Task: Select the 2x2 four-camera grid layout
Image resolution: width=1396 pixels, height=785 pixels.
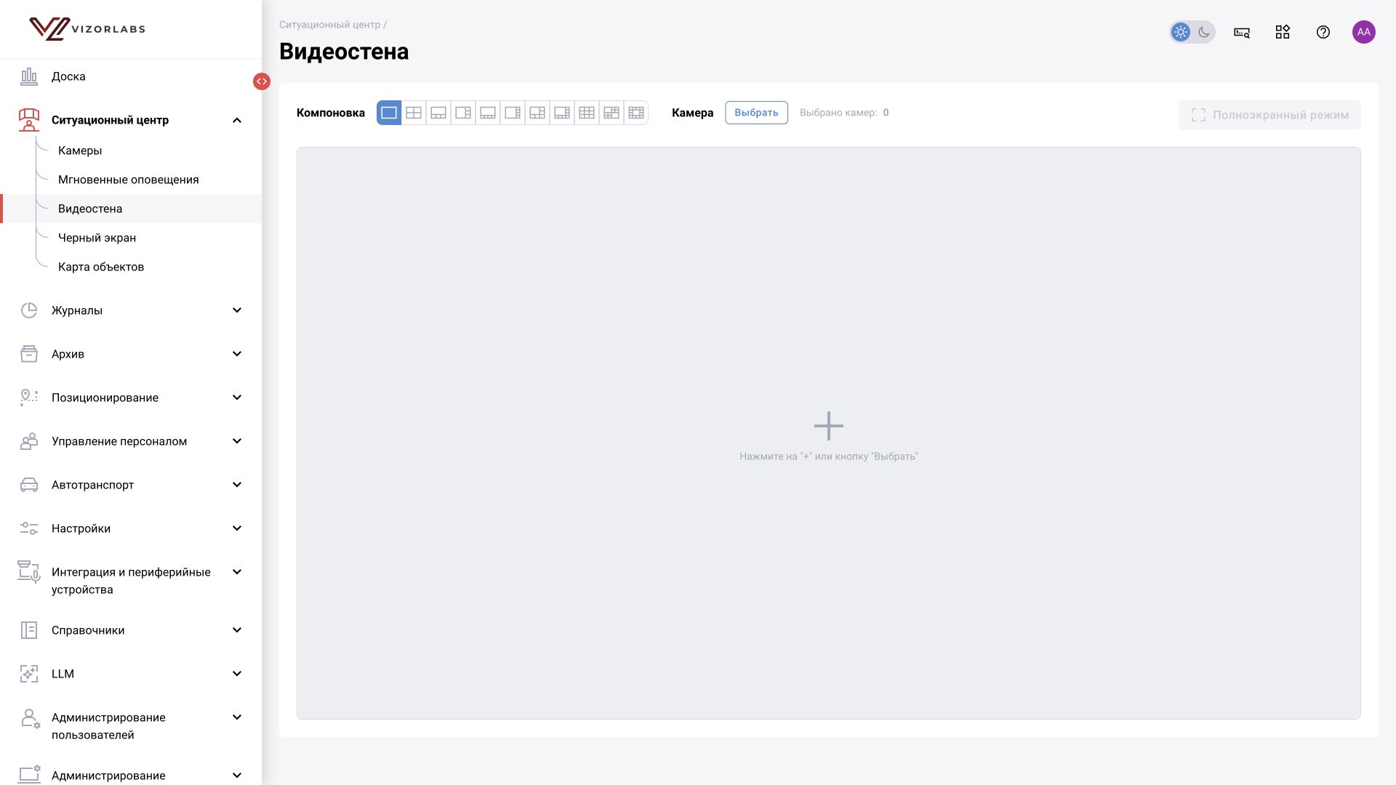Action: tap(414, 113)
